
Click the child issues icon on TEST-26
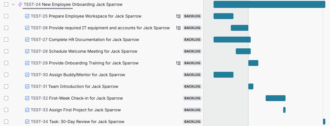pyautogui.click(x=178, y=28)
